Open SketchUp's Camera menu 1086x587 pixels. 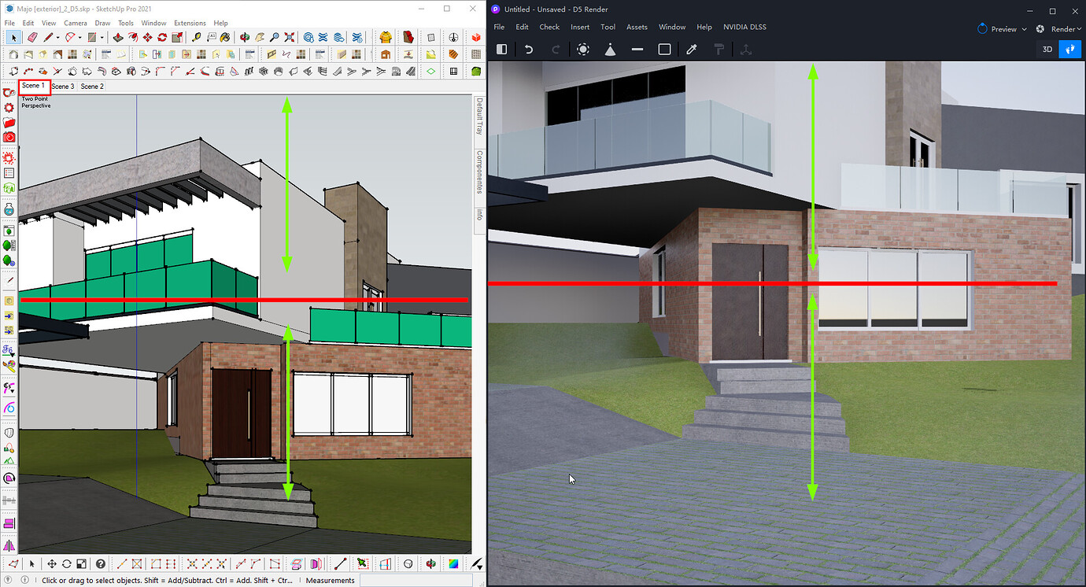point(76,23)
